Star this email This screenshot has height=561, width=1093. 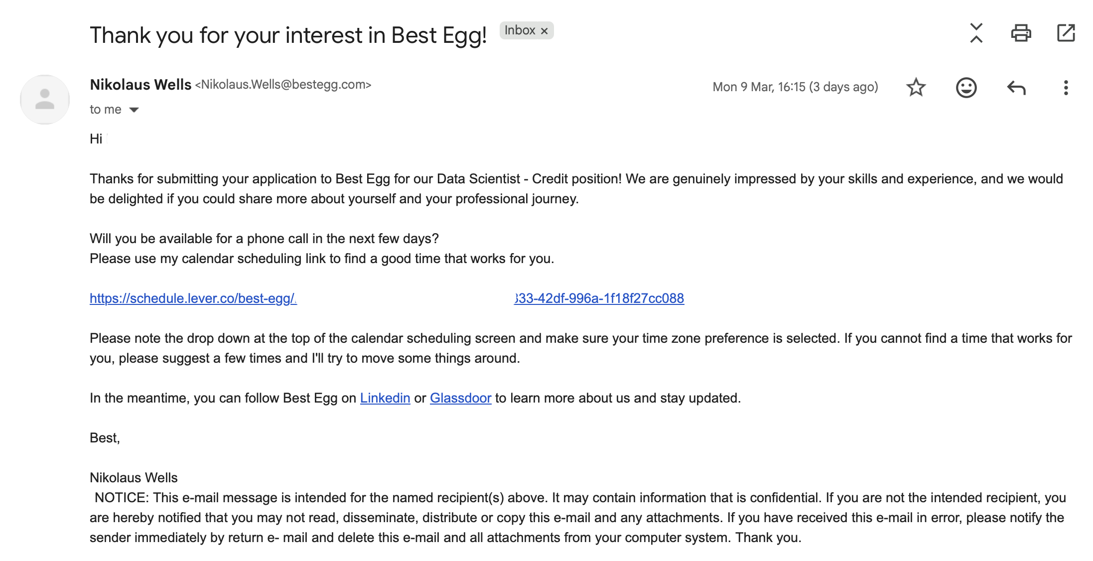coord(916,87)
